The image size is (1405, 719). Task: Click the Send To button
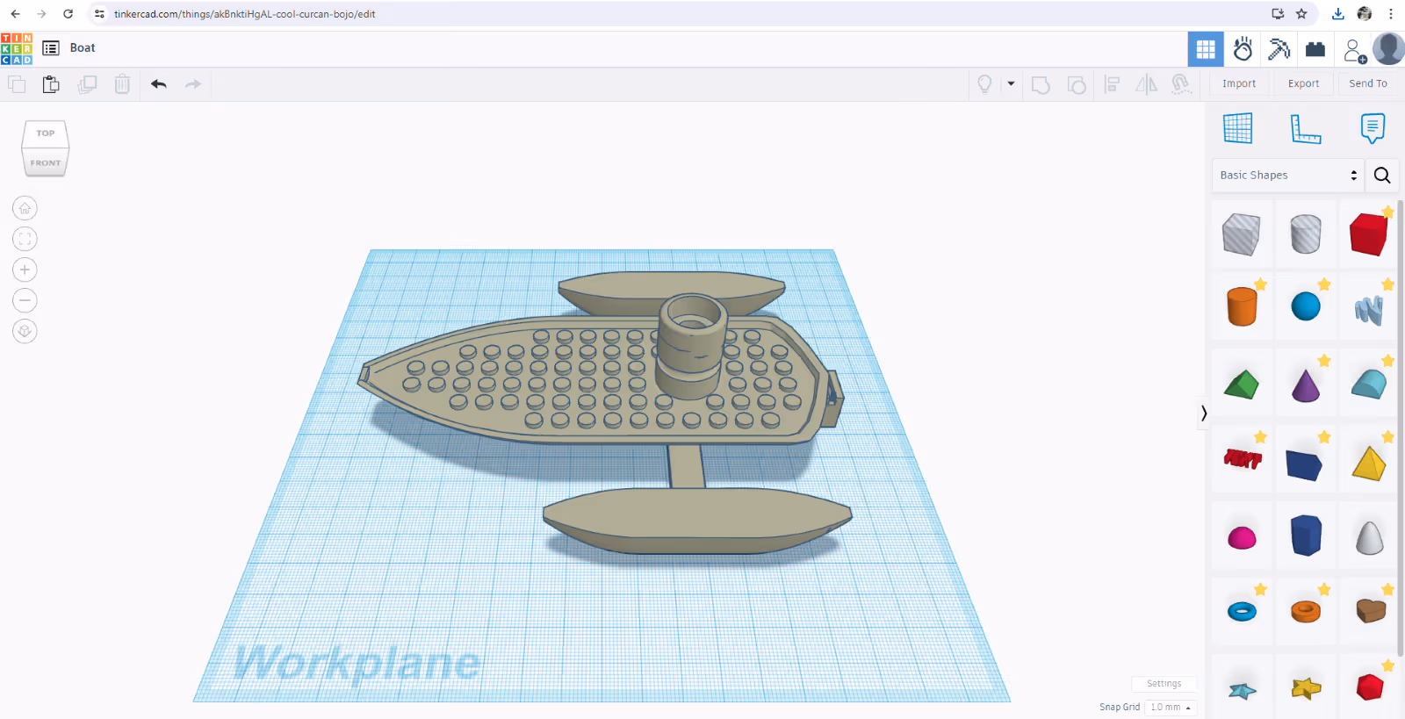tap(1368, 83)
